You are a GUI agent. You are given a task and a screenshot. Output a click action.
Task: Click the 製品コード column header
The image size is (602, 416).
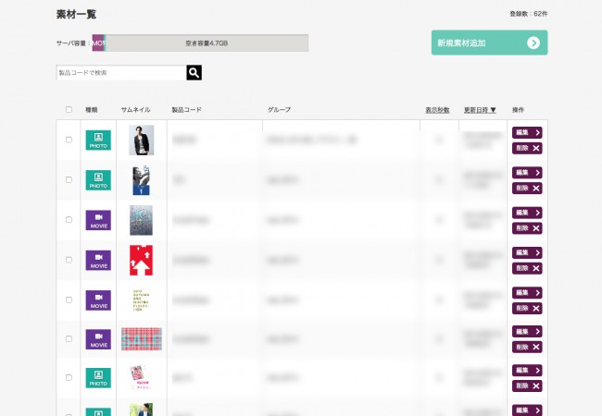pyautogui.click(x=186, y=110)
